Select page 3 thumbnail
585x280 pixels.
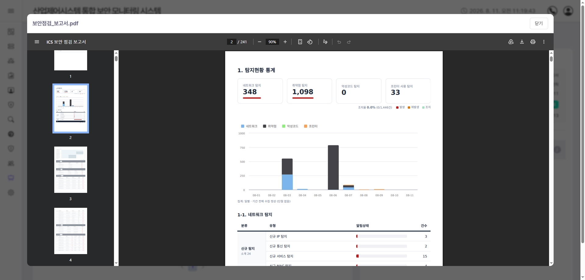71,170
